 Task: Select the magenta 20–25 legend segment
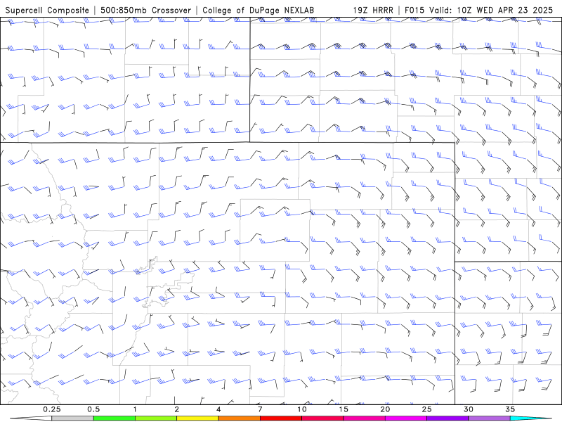coord(406,418)
